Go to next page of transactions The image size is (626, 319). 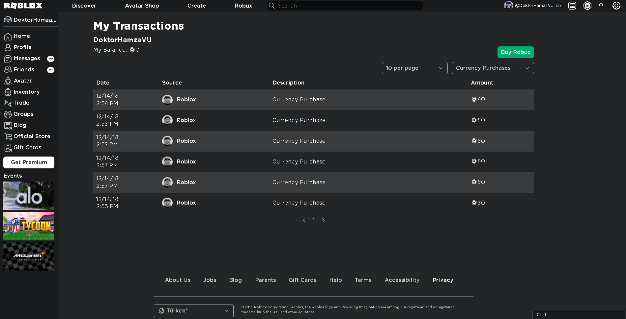click(324, 220)
